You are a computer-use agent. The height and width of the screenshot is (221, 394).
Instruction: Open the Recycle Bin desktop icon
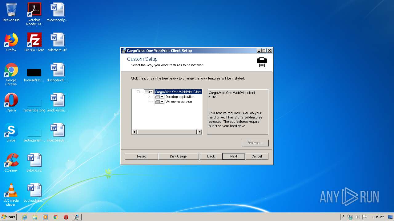(x=11, y=13)
